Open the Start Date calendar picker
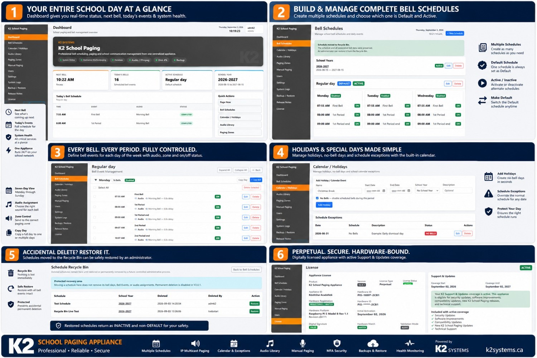537x358 pixels. [384, 191]
